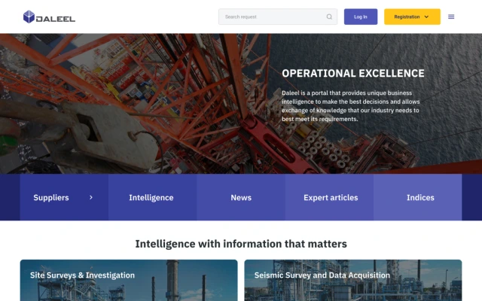Open the hamburger menu icon
Viewport: 482px width, 301px height.
pos(451,17)
